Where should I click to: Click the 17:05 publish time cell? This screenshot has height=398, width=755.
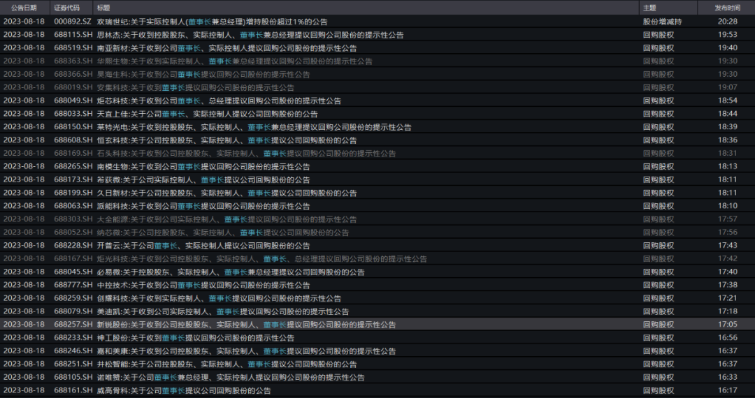coord(728,325)
